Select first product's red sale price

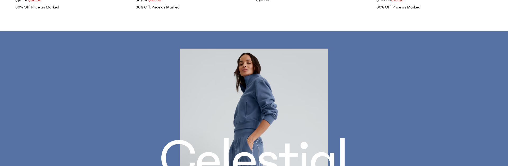click(35, 1)
